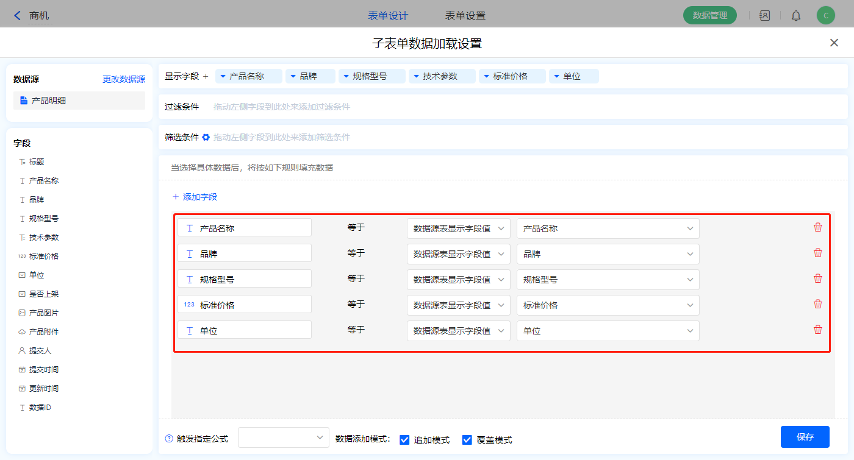The height and width of the screenshot is (460, 854).
Task: Toggle the 追加模式 checkbox
Action: [x=404, y=440]
